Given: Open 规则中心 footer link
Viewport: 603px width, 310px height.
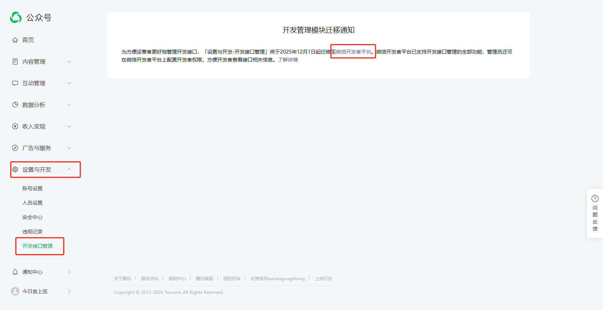Looking at the screenshot, I should pos(177,279).
